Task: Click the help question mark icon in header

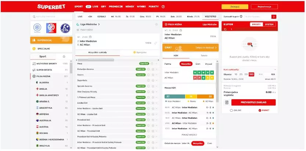Action: [163, 7]
